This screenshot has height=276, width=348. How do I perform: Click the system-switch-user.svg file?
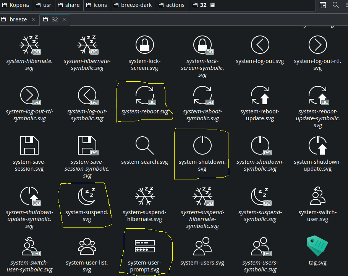317,195
